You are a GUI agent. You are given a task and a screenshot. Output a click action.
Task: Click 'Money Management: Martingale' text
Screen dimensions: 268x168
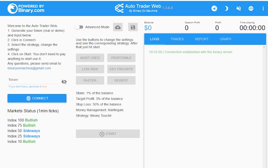click(100, 110)
